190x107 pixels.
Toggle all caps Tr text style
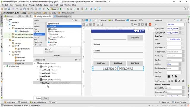[176, 76]
